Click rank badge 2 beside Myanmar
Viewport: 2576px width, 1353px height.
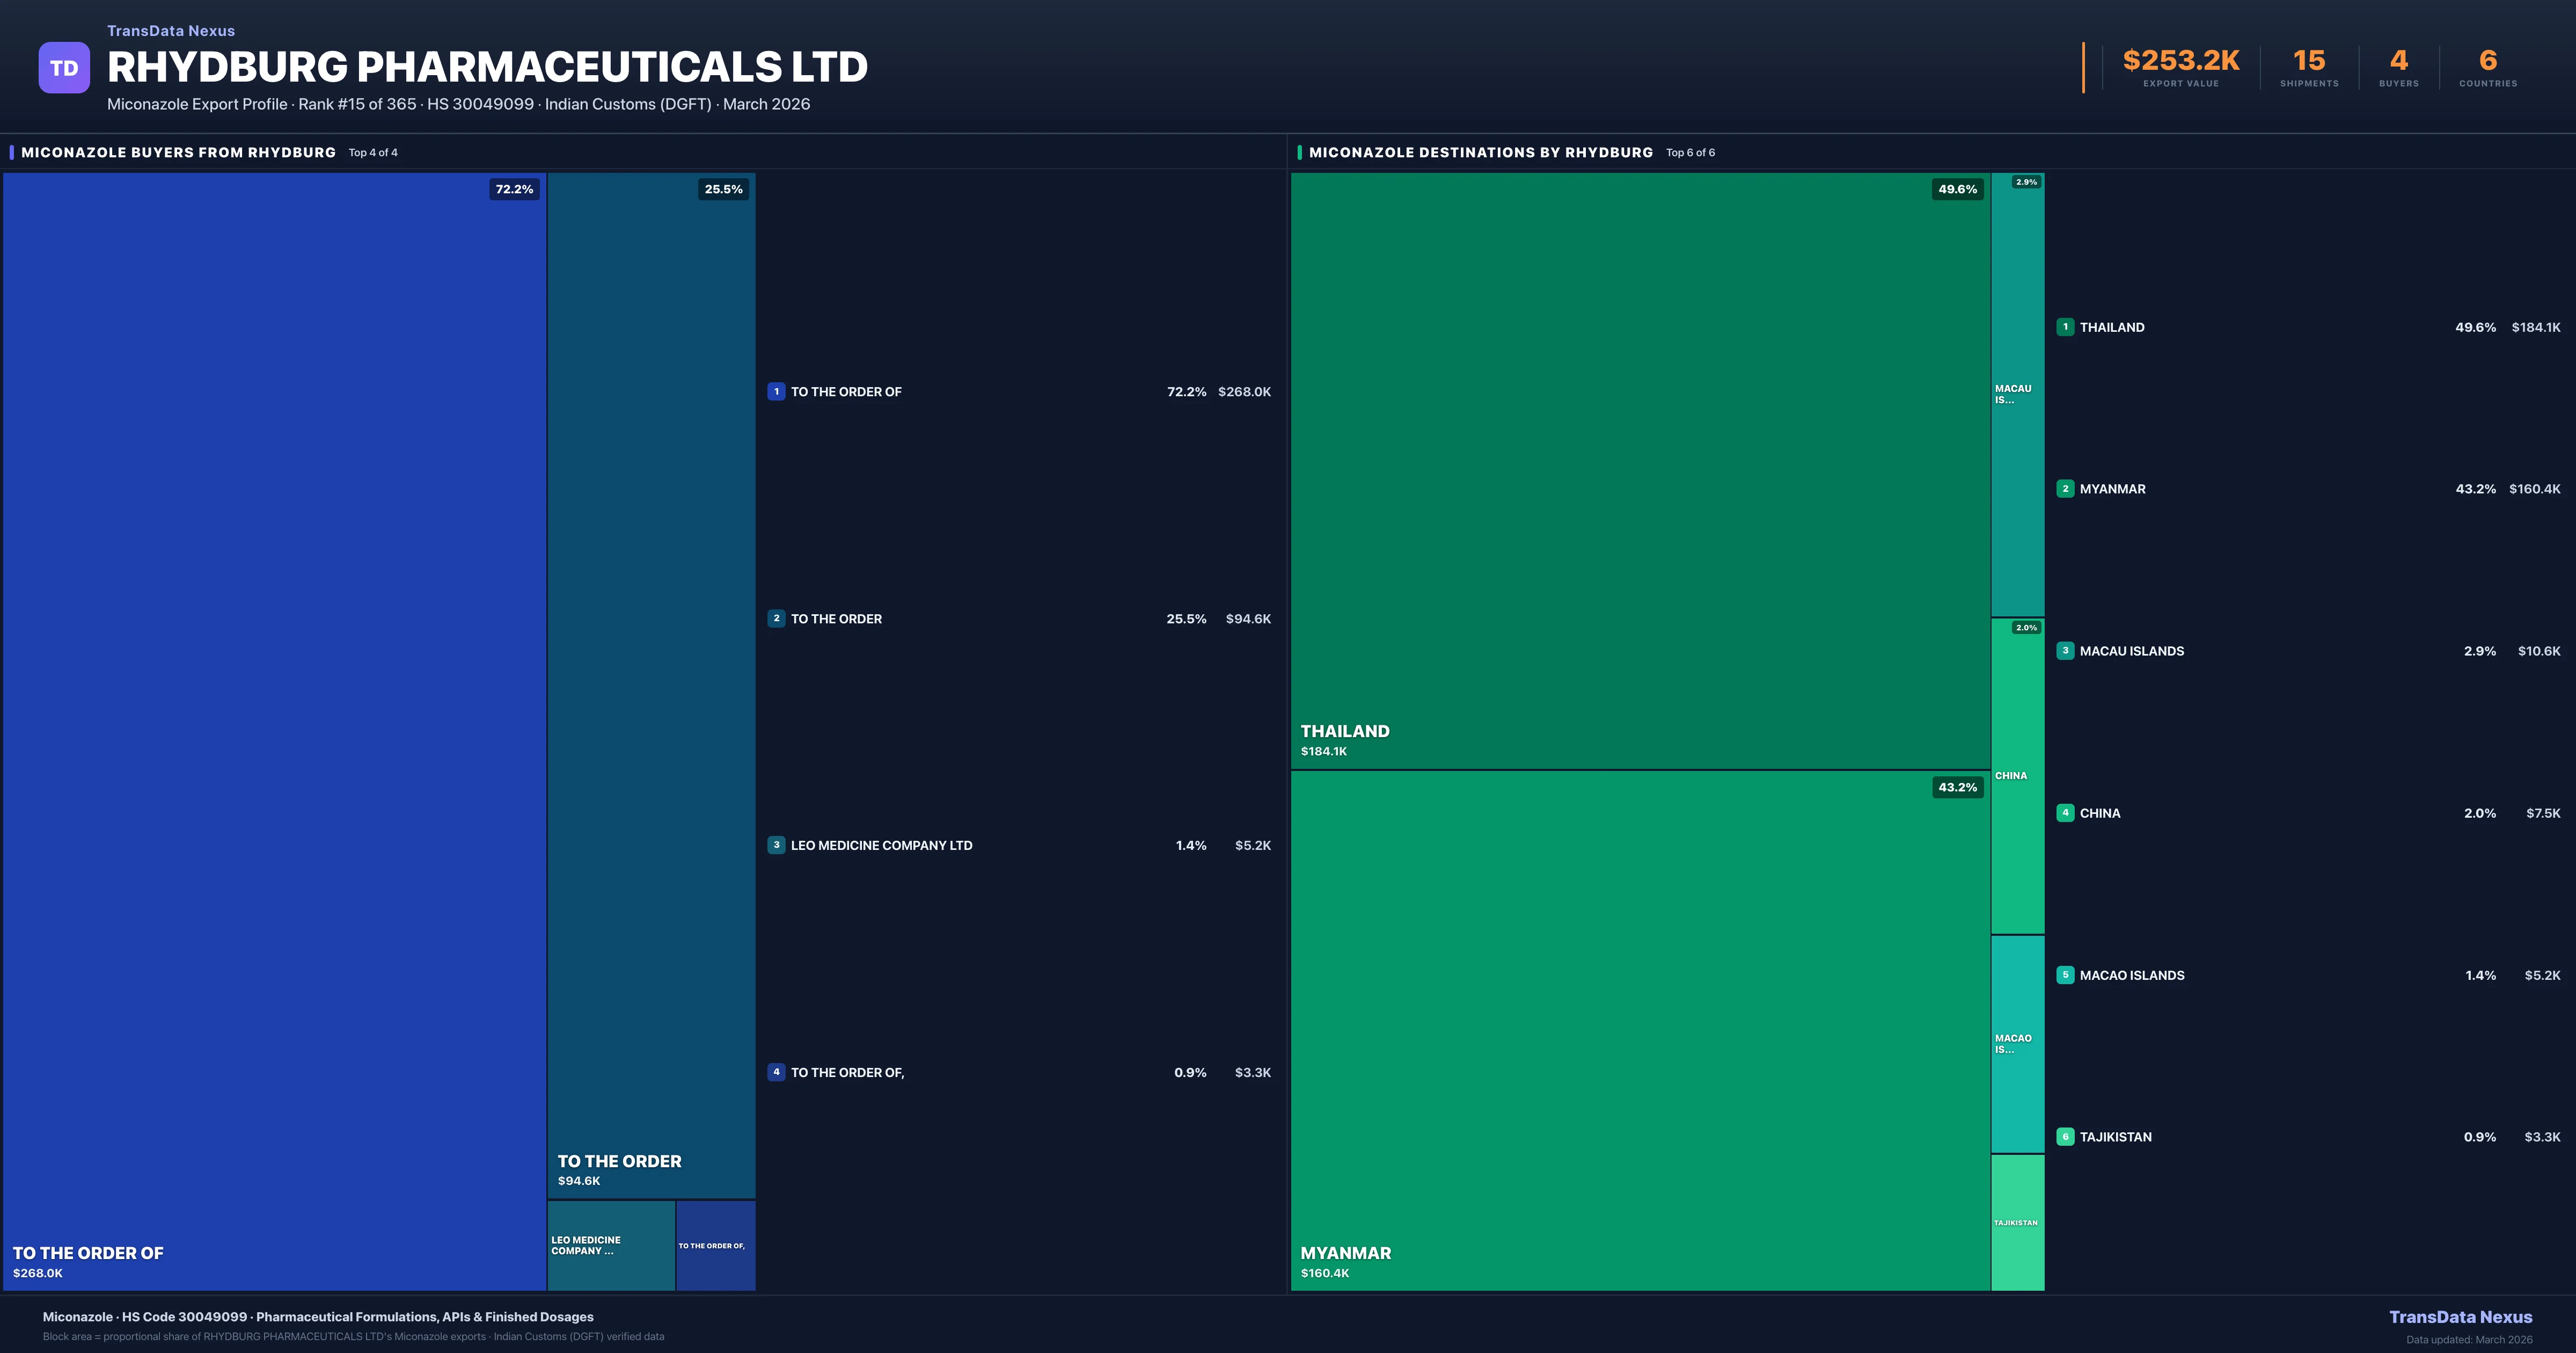[x=2065, y=489]
